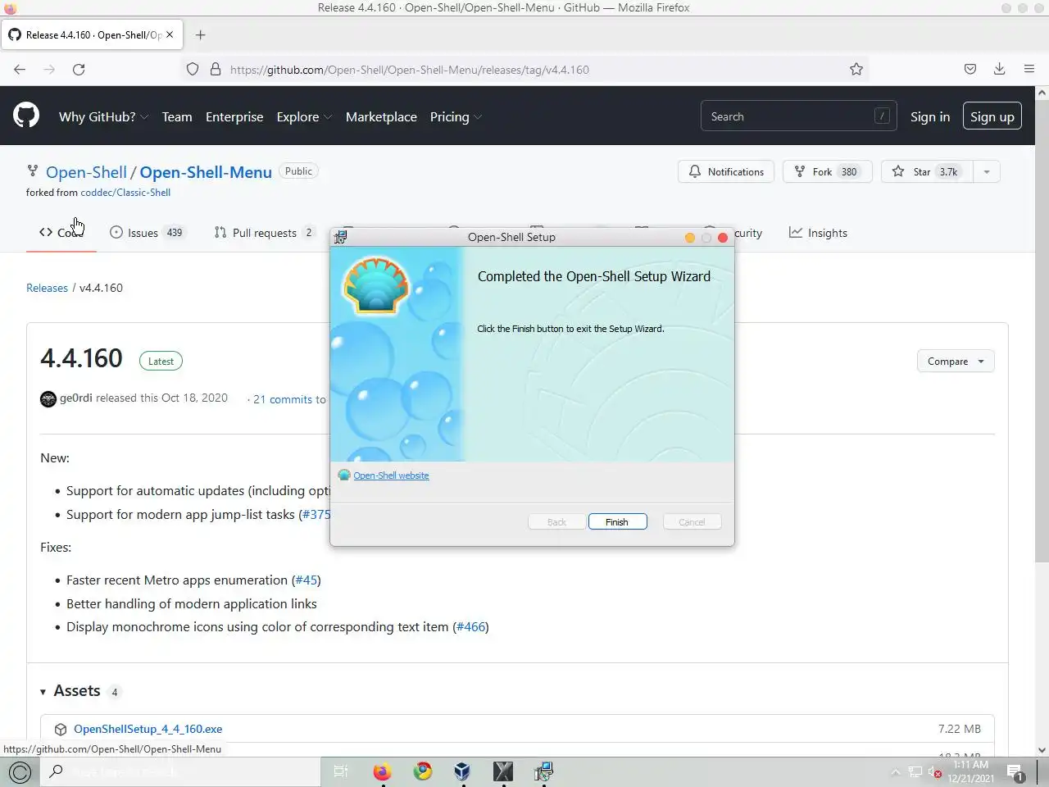Image resolution: width=1049 pixels, height=787 pixels.
Task: Open the Windows Start button
Action: pyautogui.click(x=20, y=771)
